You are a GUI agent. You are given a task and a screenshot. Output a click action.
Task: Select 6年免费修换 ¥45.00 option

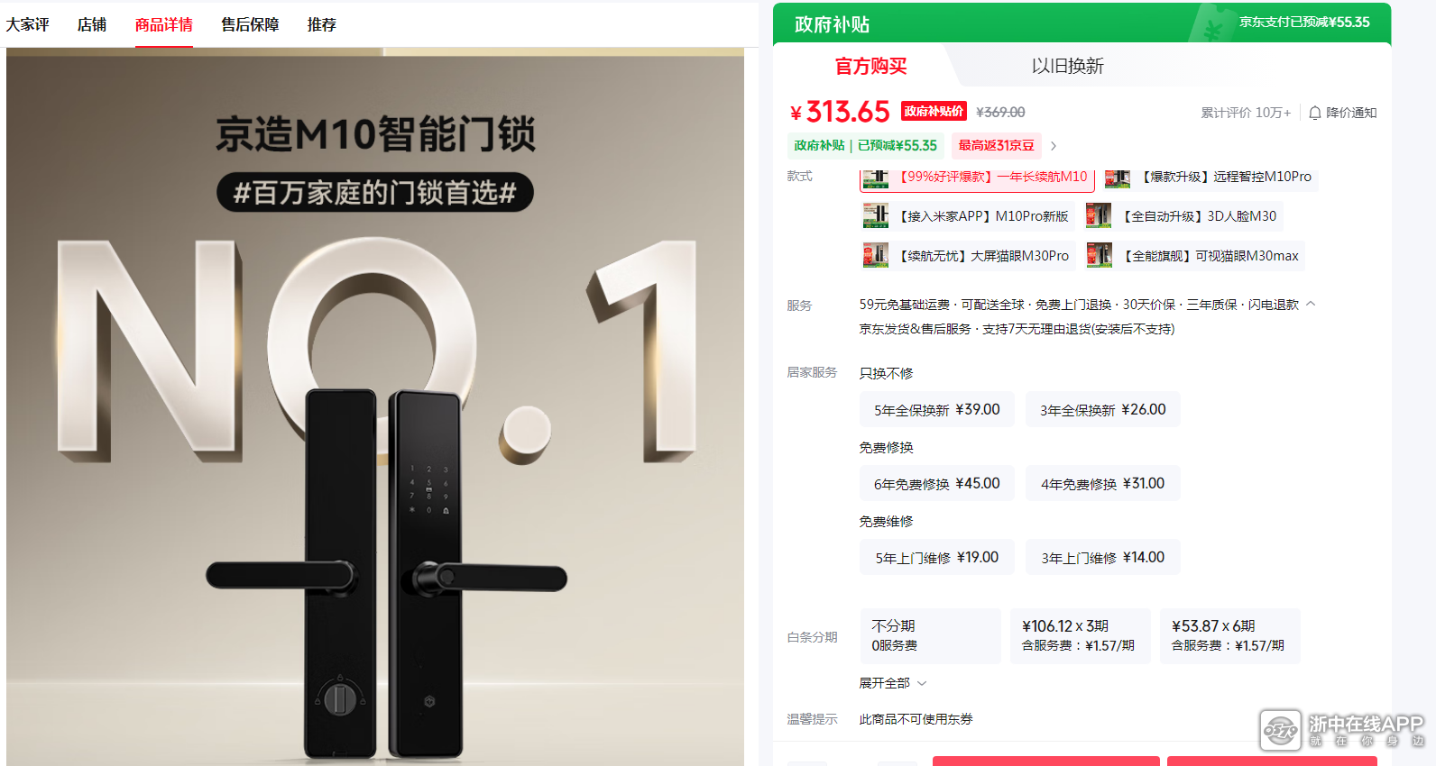point(937,484)
